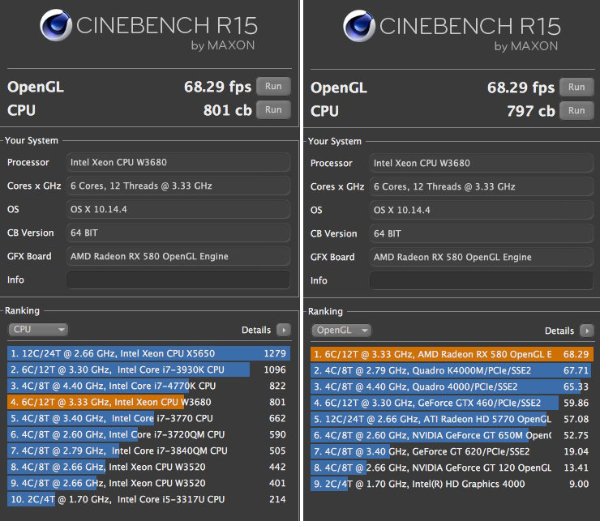
Task: Open the OpenGL ranking dropdown
Action: pos(341,331)
